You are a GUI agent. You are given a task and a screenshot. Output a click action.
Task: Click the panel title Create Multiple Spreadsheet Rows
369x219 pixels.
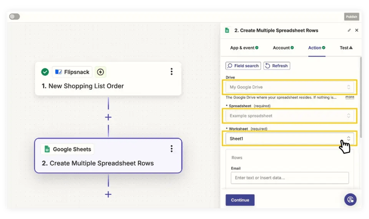(x=276, y=30)
